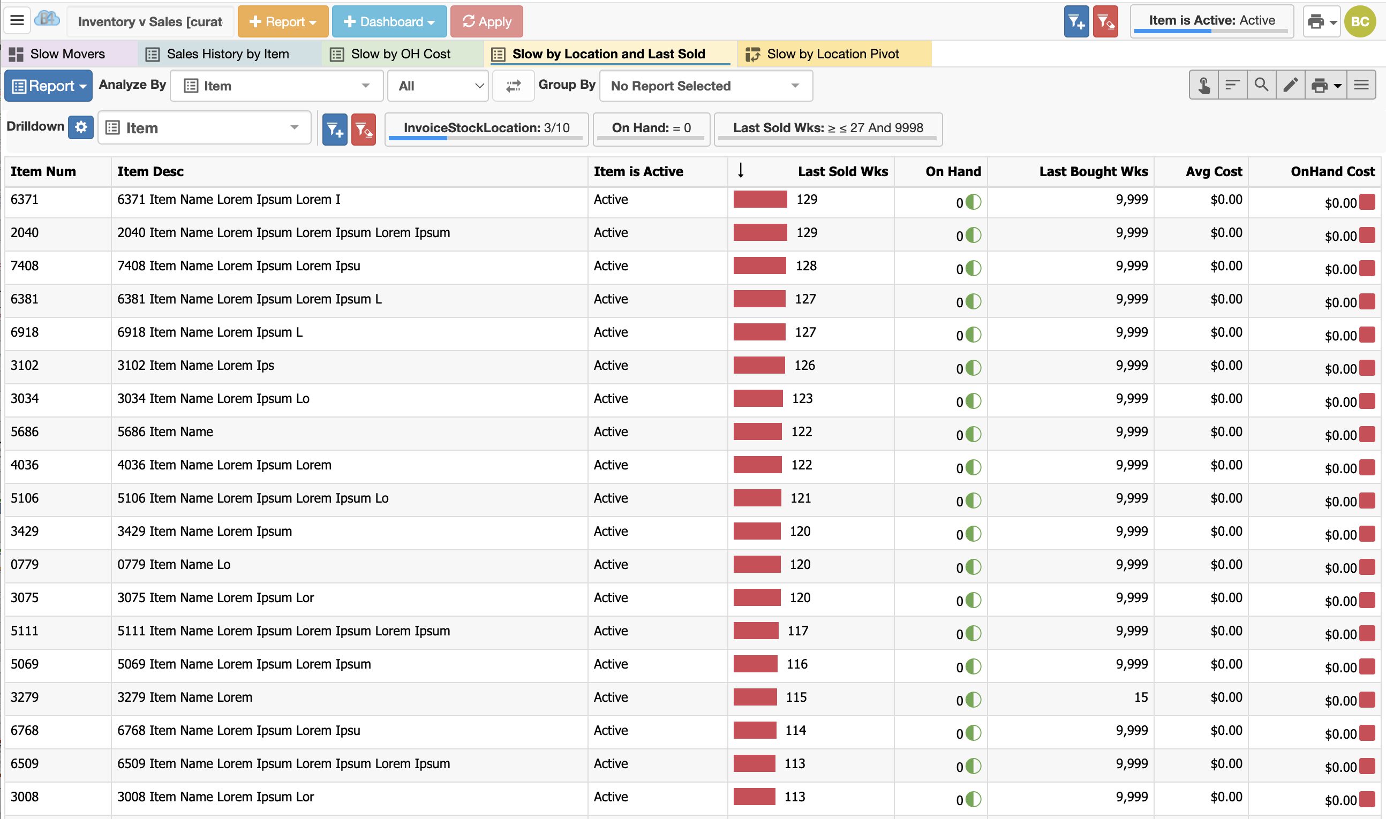
Task: Click the drilldown red clear-filter icon
Action: click(364, 130)
